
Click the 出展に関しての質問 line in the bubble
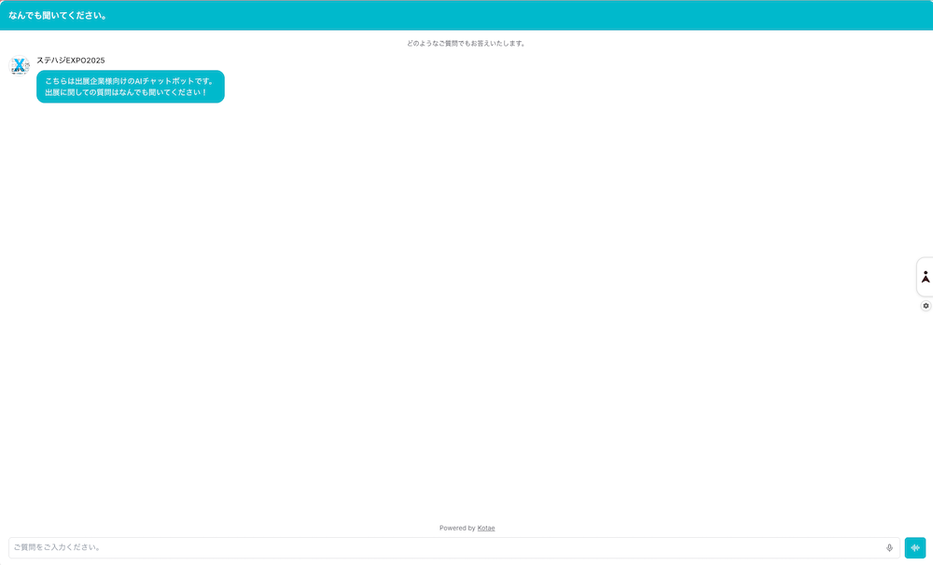point(126,92)
